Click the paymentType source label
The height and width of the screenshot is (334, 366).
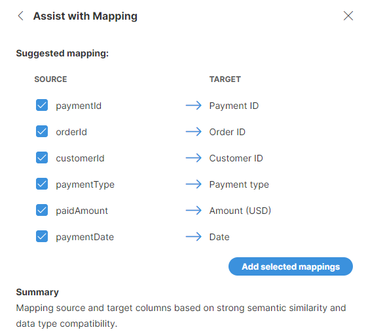point(85,185)
